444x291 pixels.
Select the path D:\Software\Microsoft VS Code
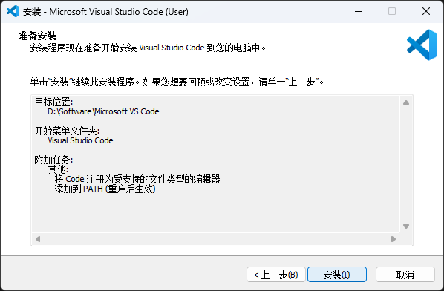click(103, 111)
